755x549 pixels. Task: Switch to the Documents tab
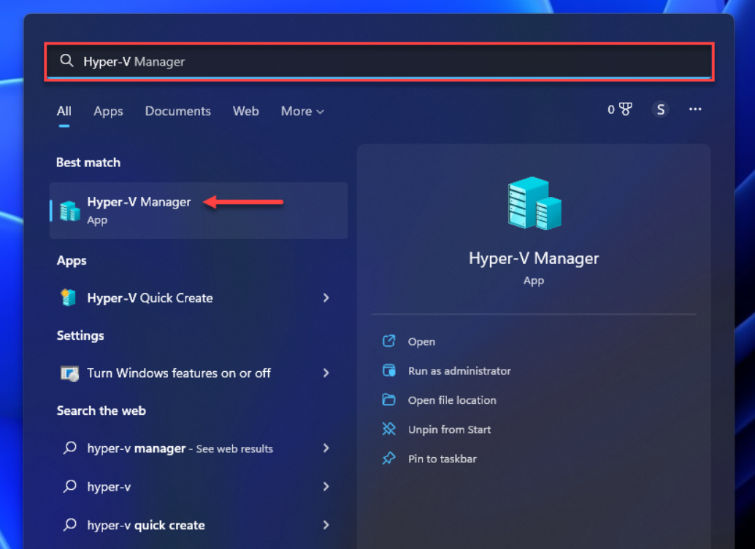[x=177, y=111]
